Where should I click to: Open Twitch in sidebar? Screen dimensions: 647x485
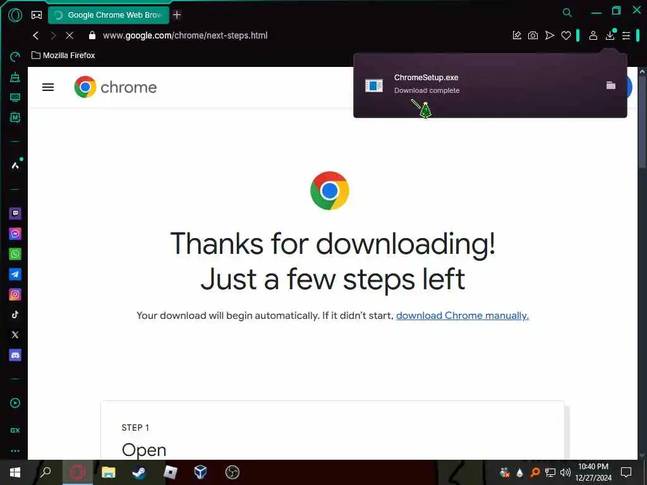click(15, 213)
